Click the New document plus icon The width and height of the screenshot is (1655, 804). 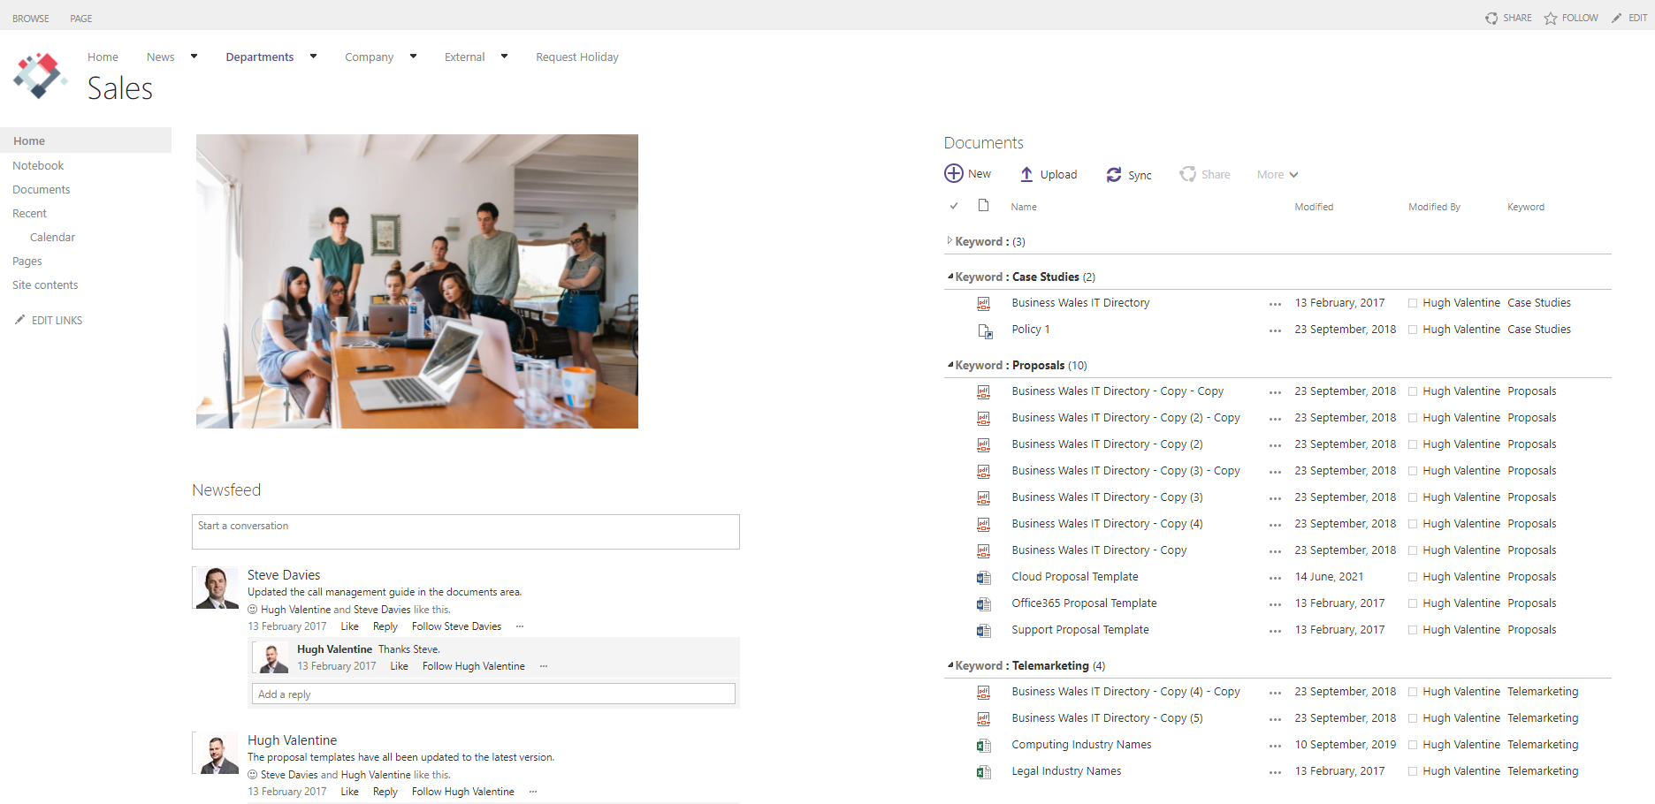954,173
